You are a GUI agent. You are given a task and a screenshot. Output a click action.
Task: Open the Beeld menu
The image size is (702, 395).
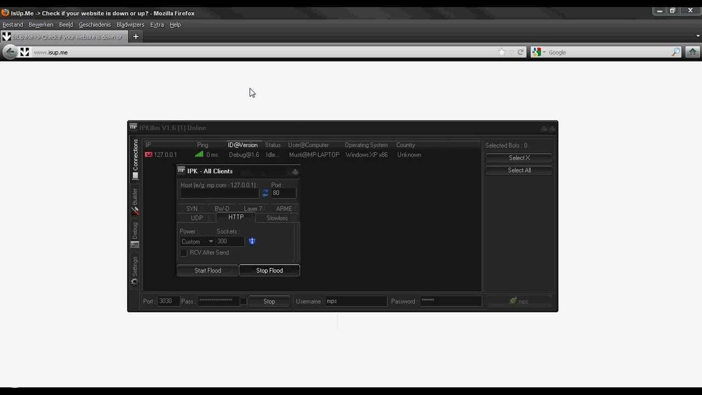click(x=66, y=25)
